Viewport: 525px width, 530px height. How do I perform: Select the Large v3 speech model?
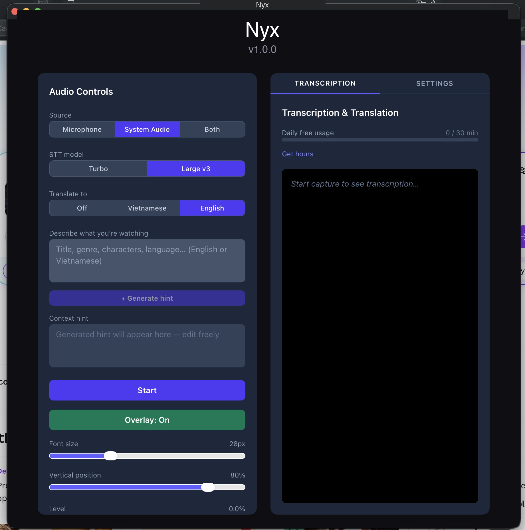(x=196, y=169)
